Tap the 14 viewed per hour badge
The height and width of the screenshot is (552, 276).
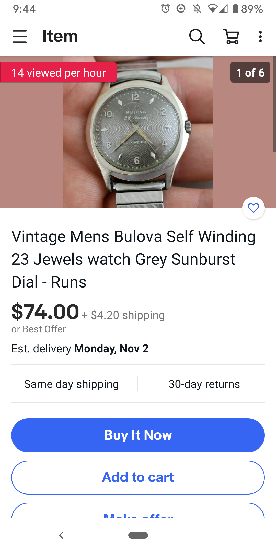[x=59, y=72]
